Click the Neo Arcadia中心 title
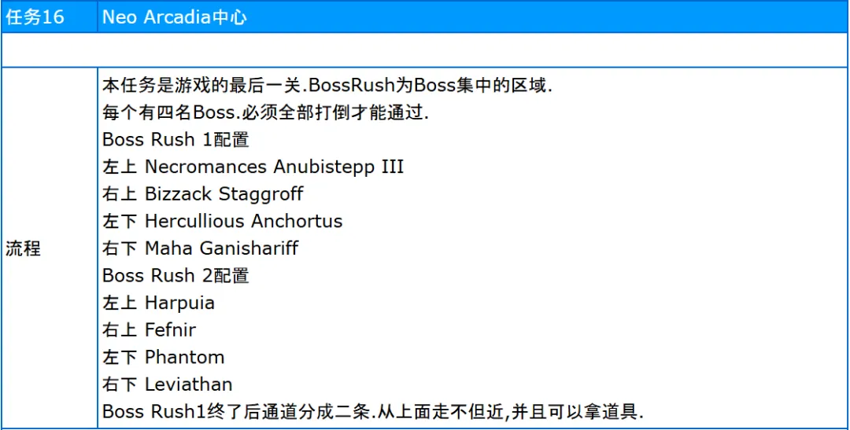 tap(174, 17)
